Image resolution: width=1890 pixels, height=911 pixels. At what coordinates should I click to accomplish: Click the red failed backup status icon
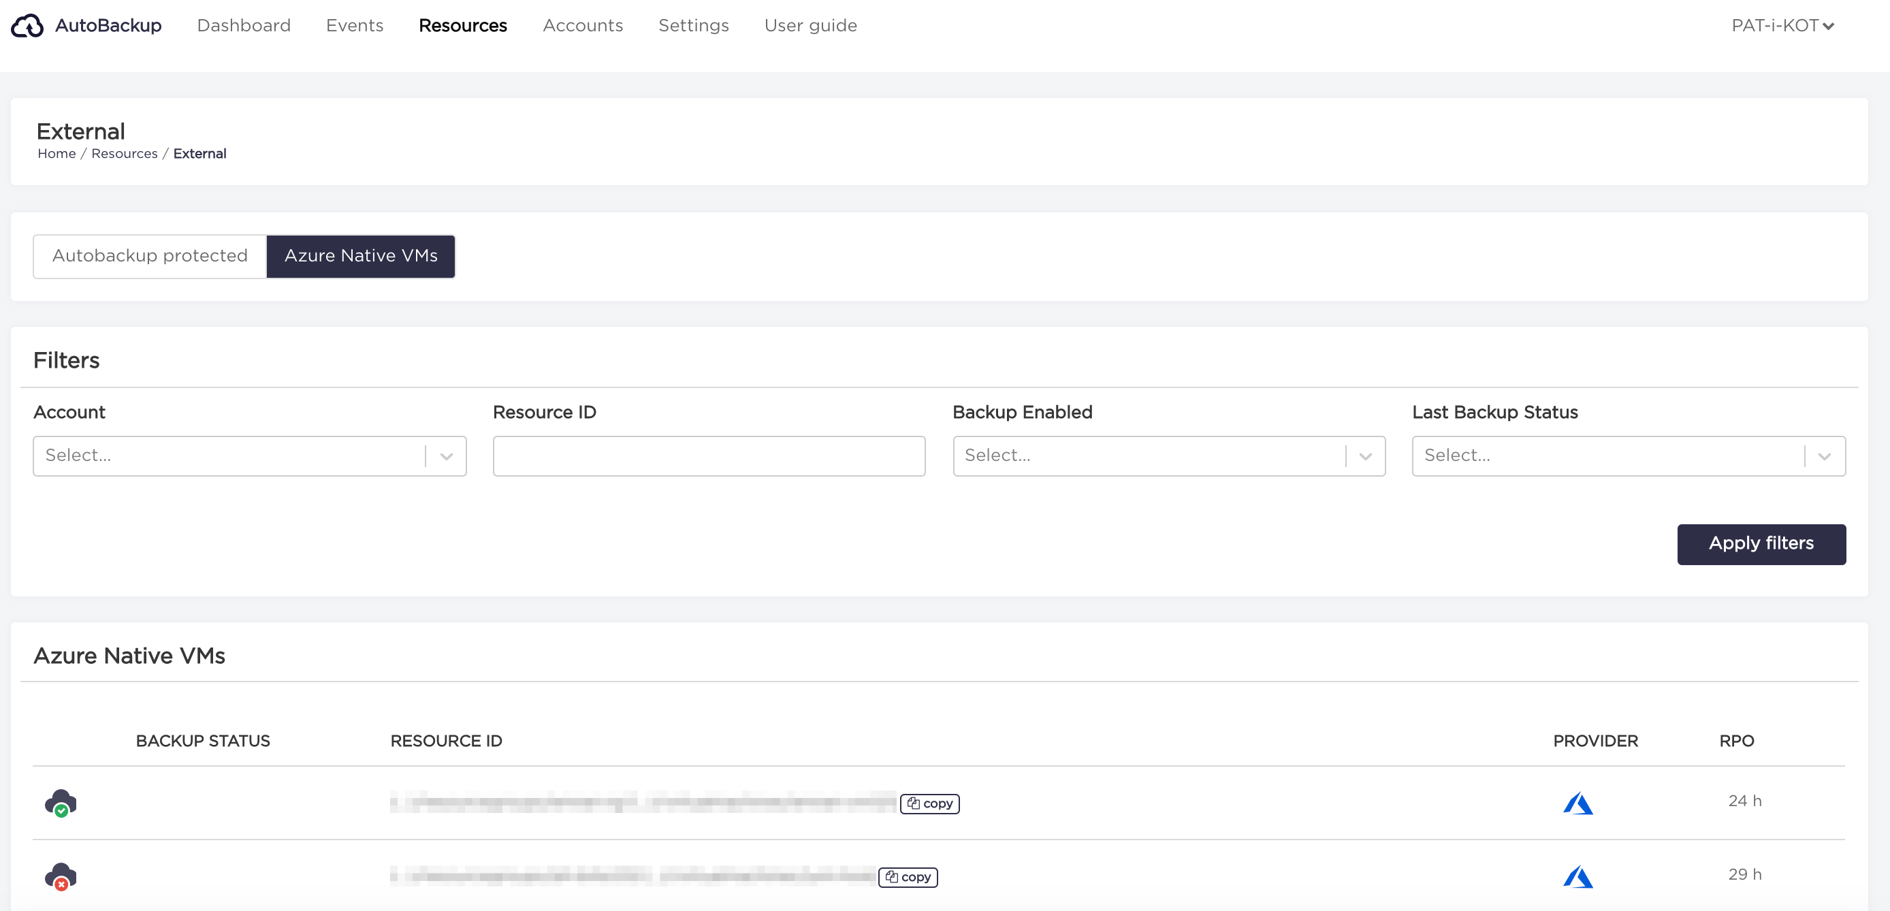tap(62, 877)
